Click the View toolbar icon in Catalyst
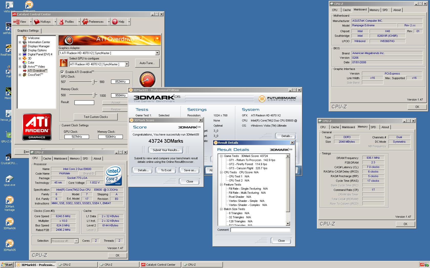430x268 pixels. coord(16,22)
